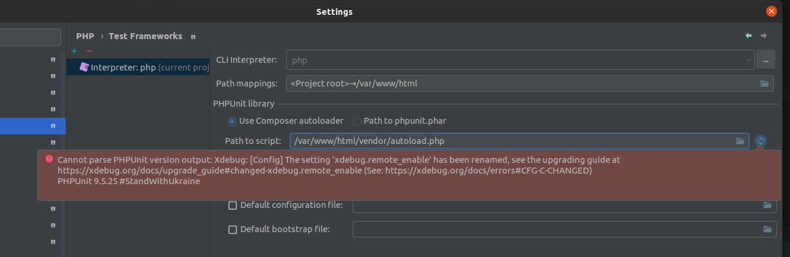
Task: Click the back navigation arrow
Action: 749,36
